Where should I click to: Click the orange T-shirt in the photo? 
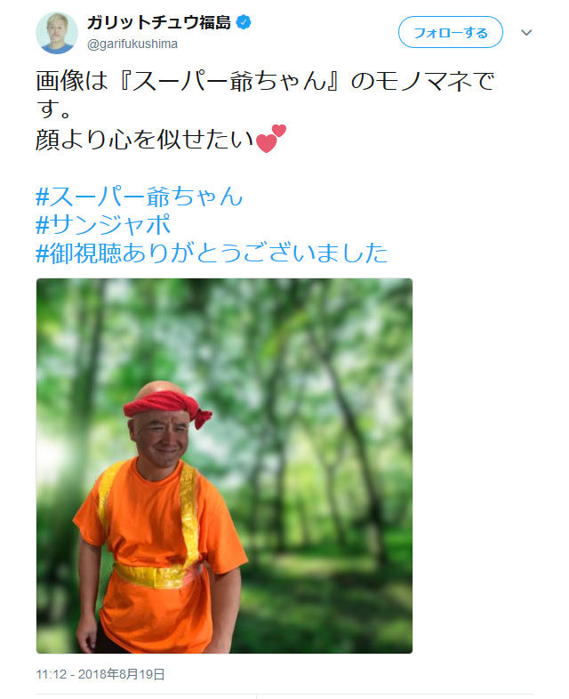160,549
